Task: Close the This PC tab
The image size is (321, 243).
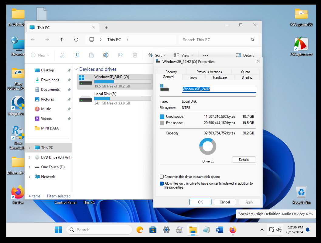Action: click(x=93, y=27)
